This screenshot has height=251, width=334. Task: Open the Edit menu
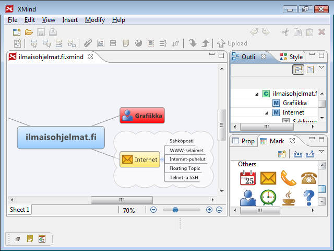(29, 20)
